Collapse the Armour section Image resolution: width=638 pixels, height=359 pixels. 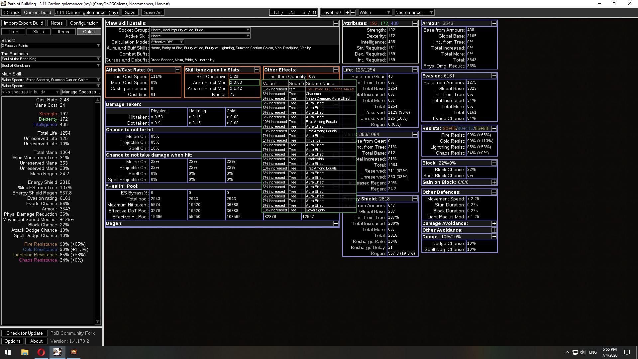point(494,23)
